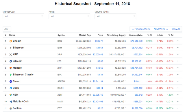This screenshot has height=112, width=185.
Task: Expand the Volume (24h) filter dropdown
Action: coord(115,16)
